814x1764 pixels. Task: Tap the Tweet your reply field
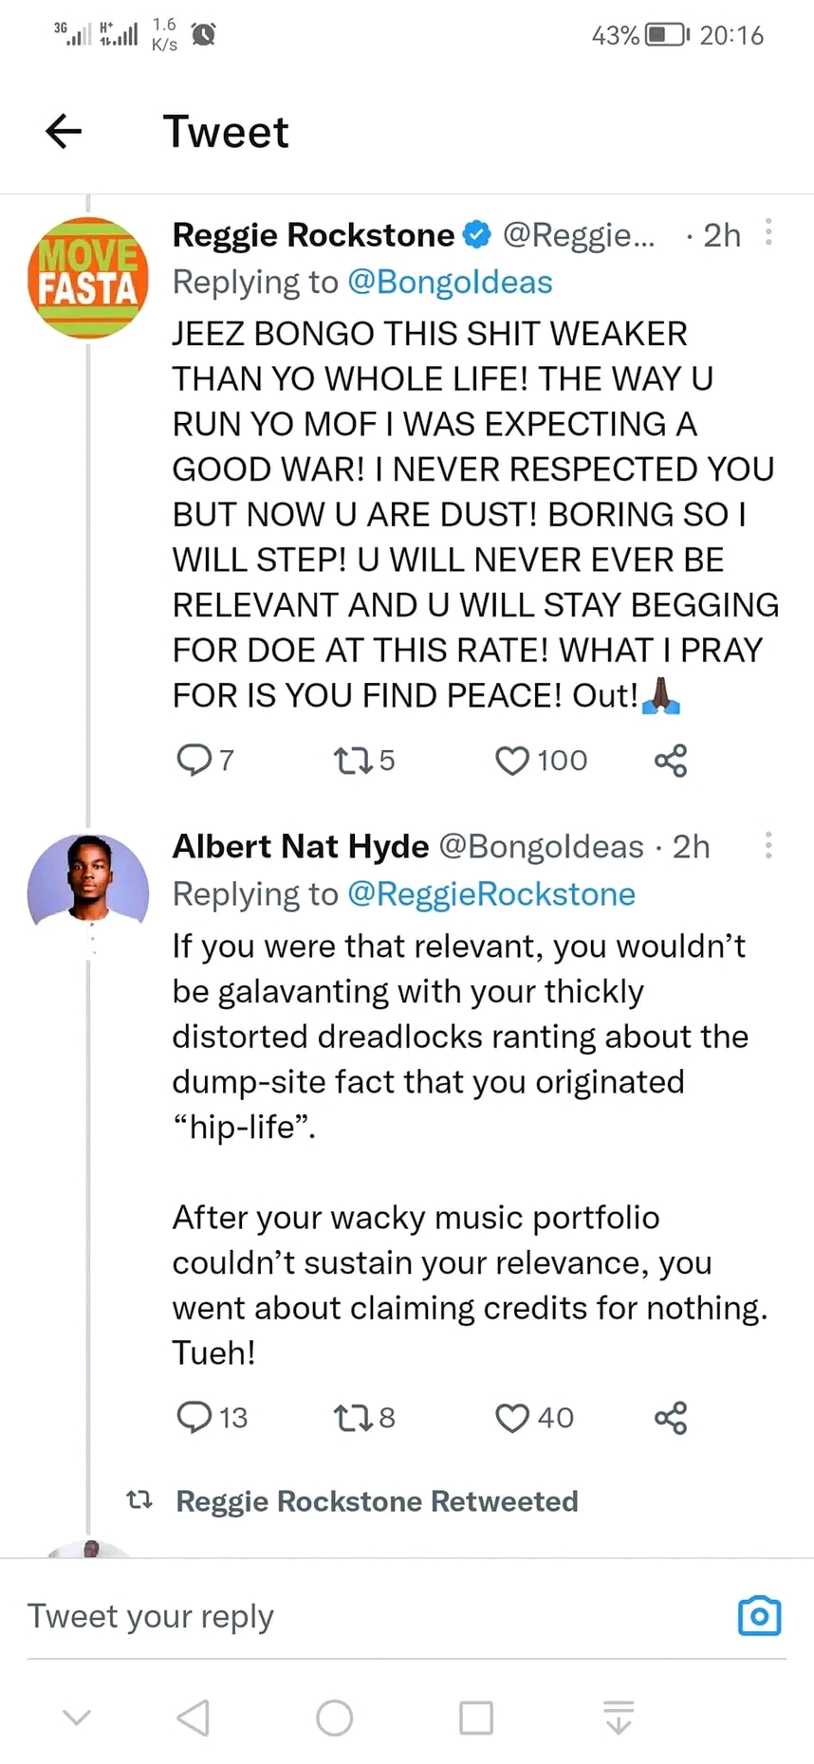361,1616
